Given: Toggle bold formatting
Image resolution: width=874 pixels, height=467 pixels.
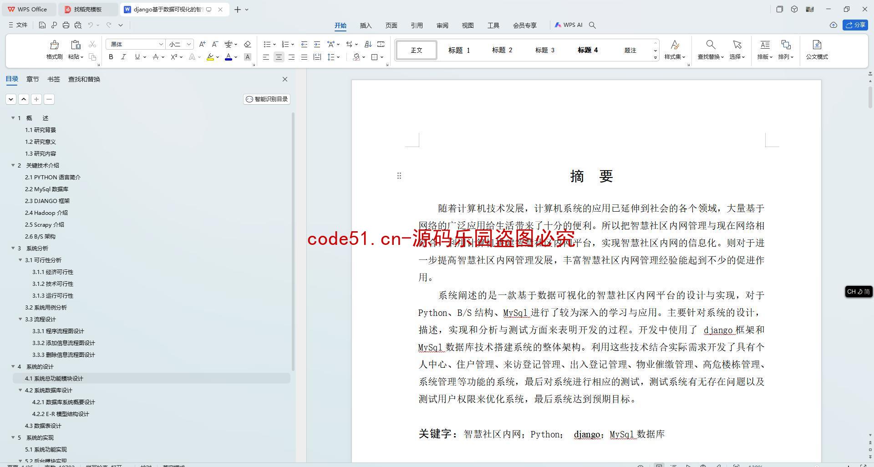Looking at the screenshot, I should click(x=111, y=57).
